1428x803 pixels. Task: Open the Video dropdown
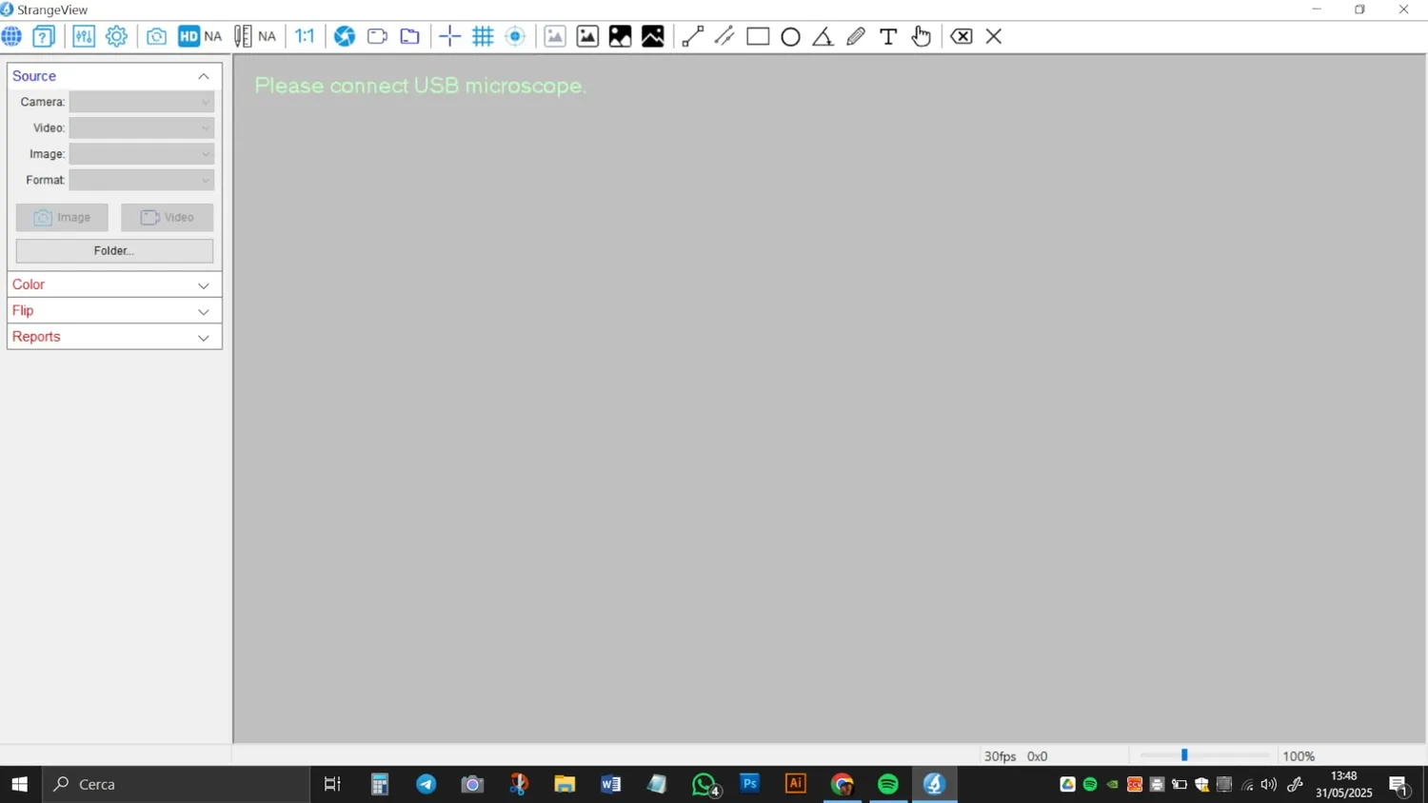(x=142, y=127)
